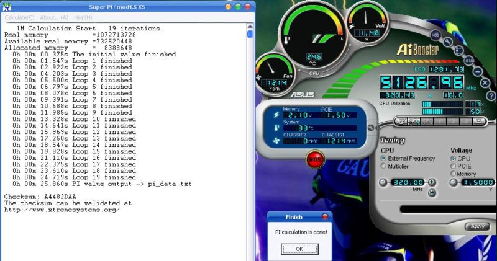Click the lightning voltage icon in monitor panel
Image resolution: width=497 pixels, height=261 pixels.
276,115
